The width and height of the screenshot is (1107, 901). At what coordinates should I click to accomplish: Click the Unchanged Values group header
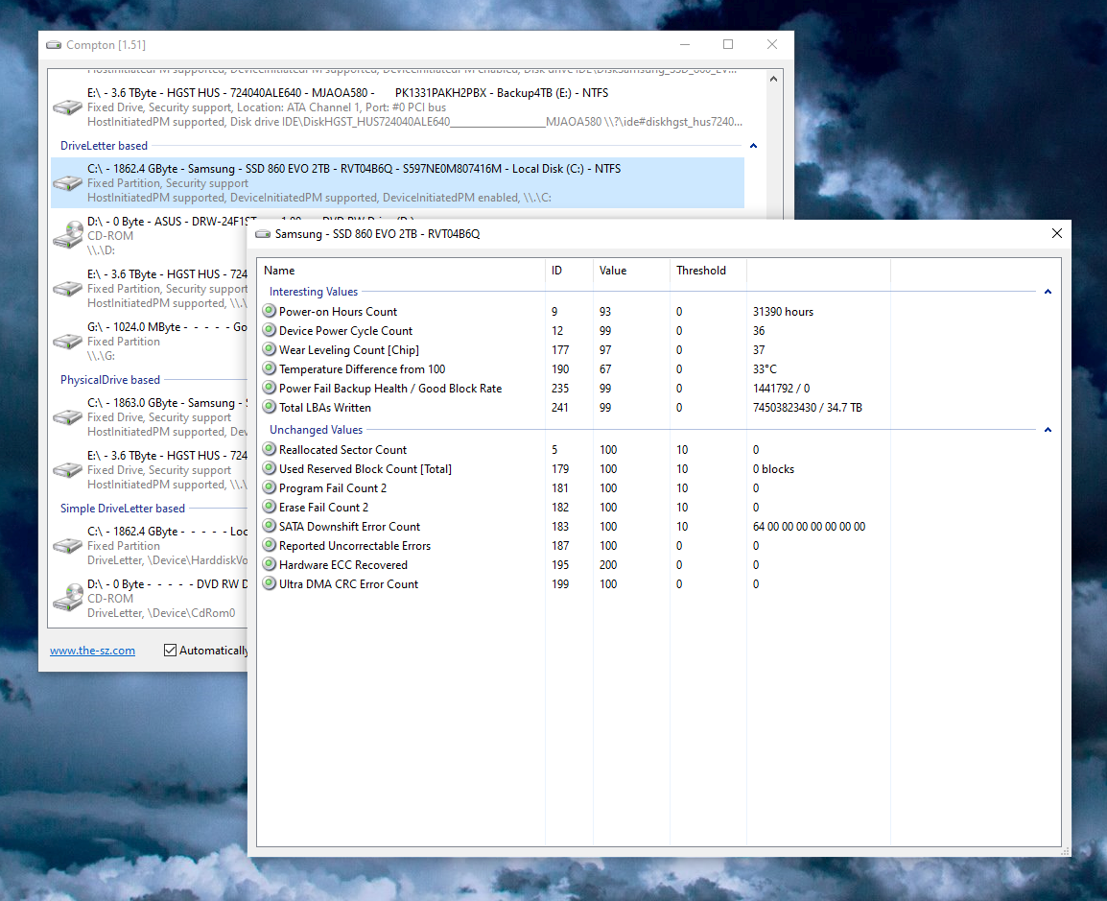coord(316,430)
